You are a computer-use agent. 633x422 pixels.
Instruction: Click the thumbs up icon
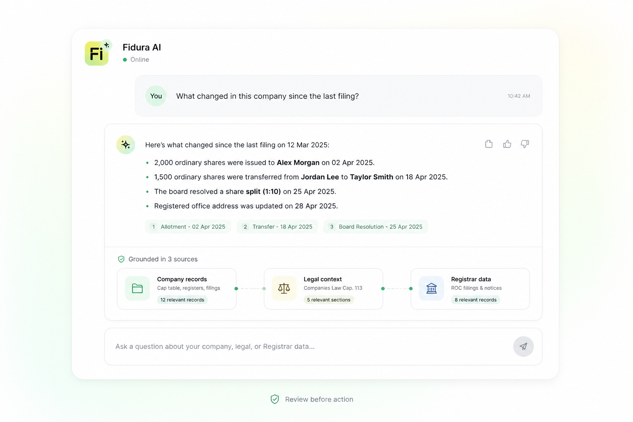(x=507, y=144)
